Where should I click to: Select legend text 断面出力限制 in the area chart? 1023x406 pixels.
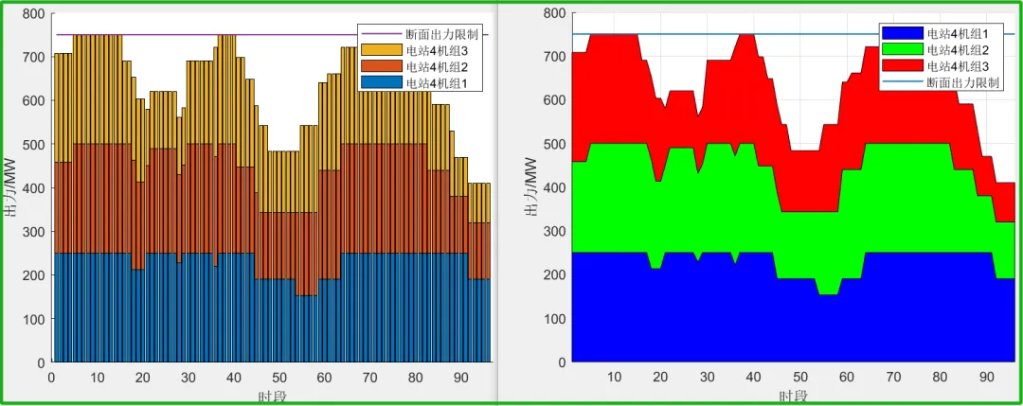(x=965, y=82)
